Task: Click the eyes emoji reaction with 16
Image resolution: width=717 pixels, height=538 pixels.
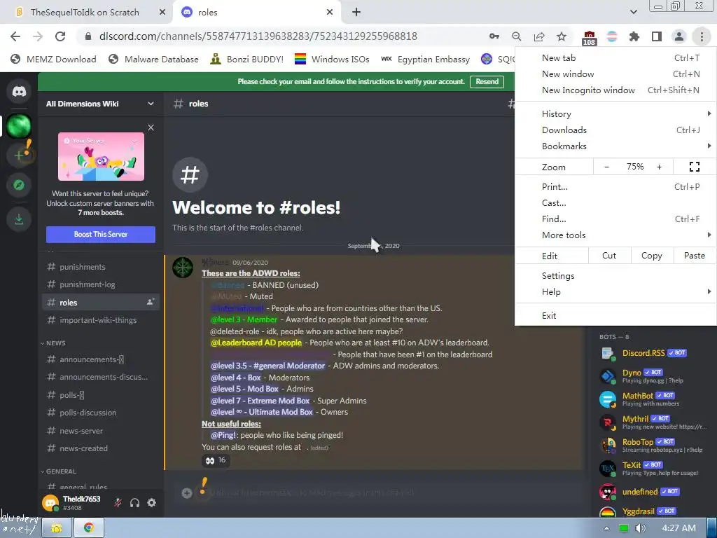Action: pyautogui.click(x=216, y=460)
